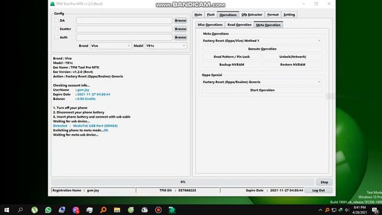Viewport: 382px width, 215px height.
Task: Open the Setting tab
Action: 289,14
